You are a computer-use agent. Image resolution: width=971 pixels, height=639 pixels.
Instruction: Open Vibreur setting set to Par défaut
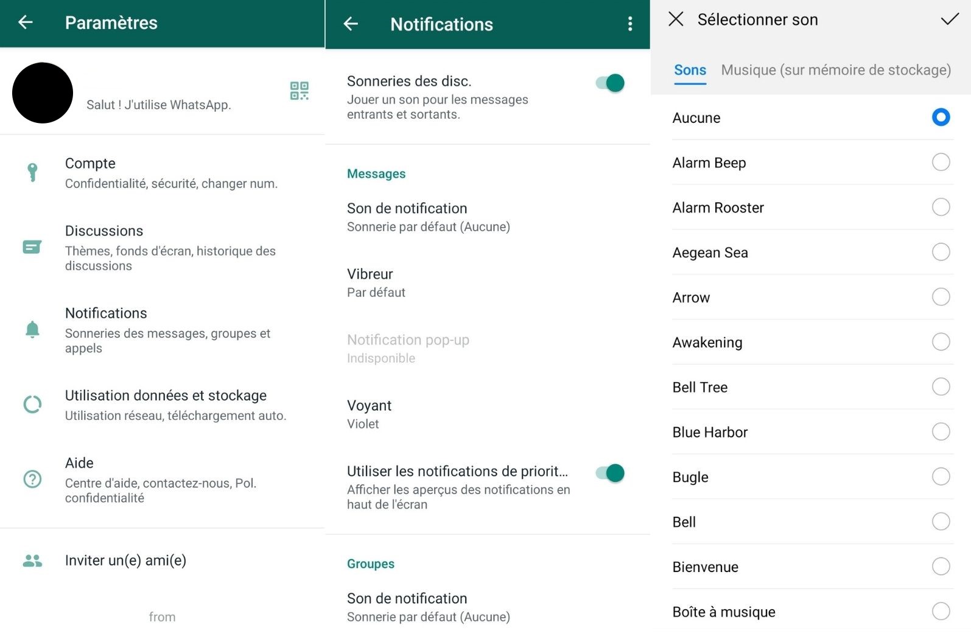488,283
